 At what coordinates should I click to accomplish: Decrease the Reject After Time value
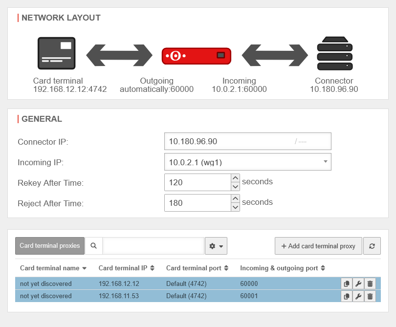235,207
